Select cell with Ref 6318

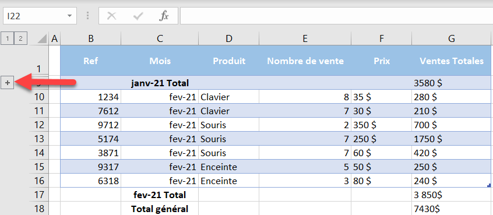pyautogui.click(x=90, y=181)
